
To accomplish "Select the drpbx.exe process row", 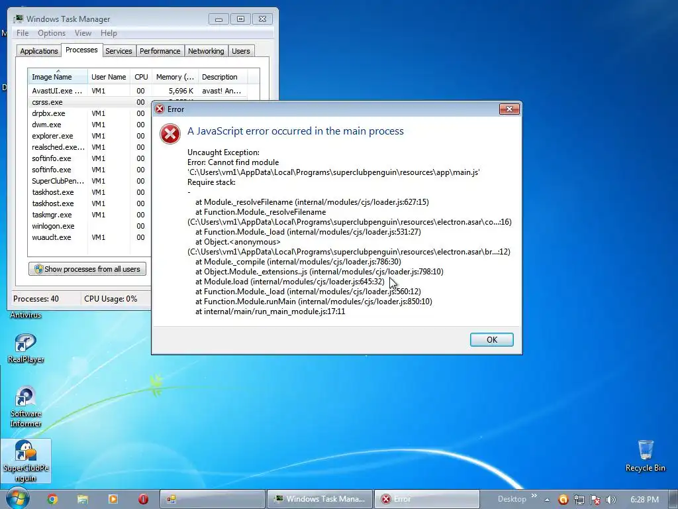I will [90, 113].
